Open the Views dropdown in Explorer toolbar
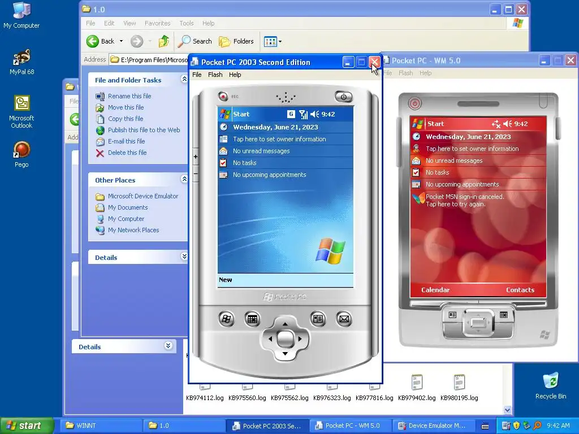The width and height of the screenshot is (579, 434). pyautogui.click(x=280, y=41)
